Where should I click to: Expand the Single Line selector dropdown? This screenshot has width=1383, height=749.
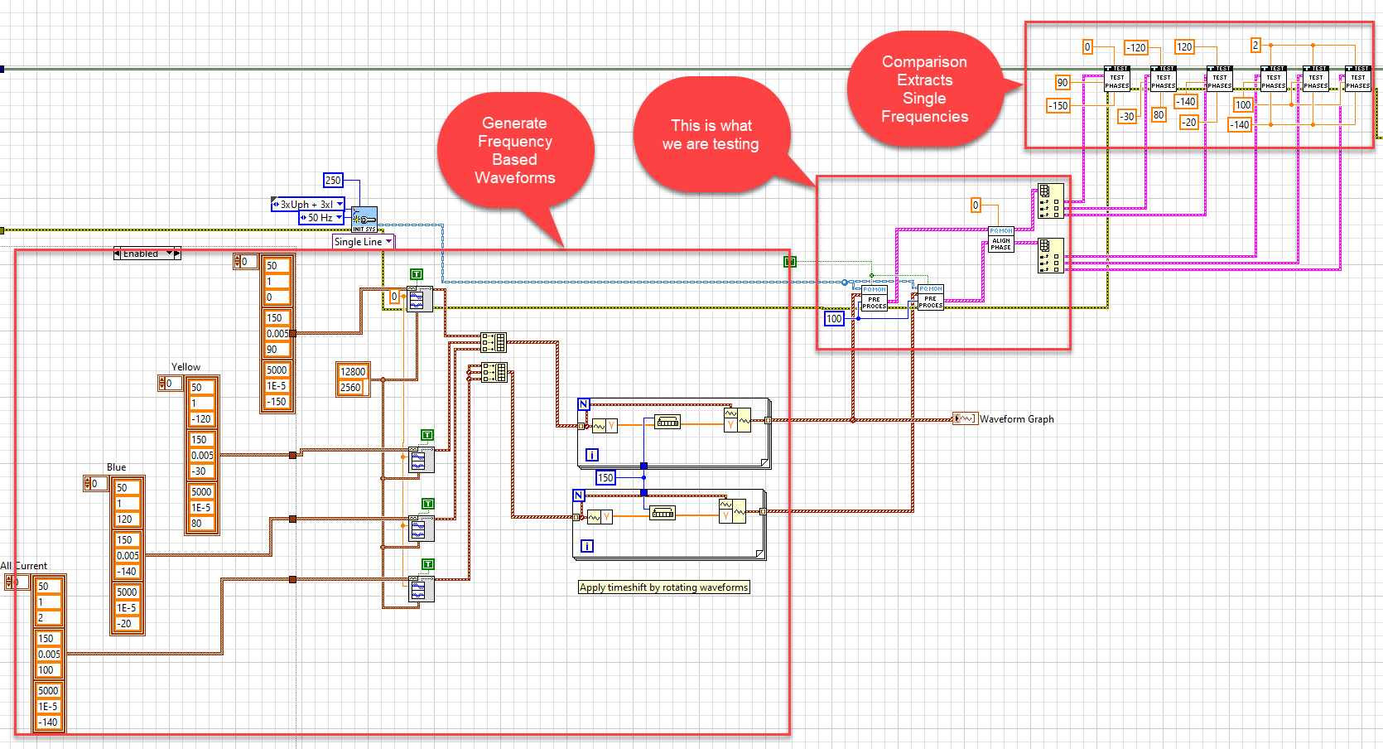[x=388, y=242]
